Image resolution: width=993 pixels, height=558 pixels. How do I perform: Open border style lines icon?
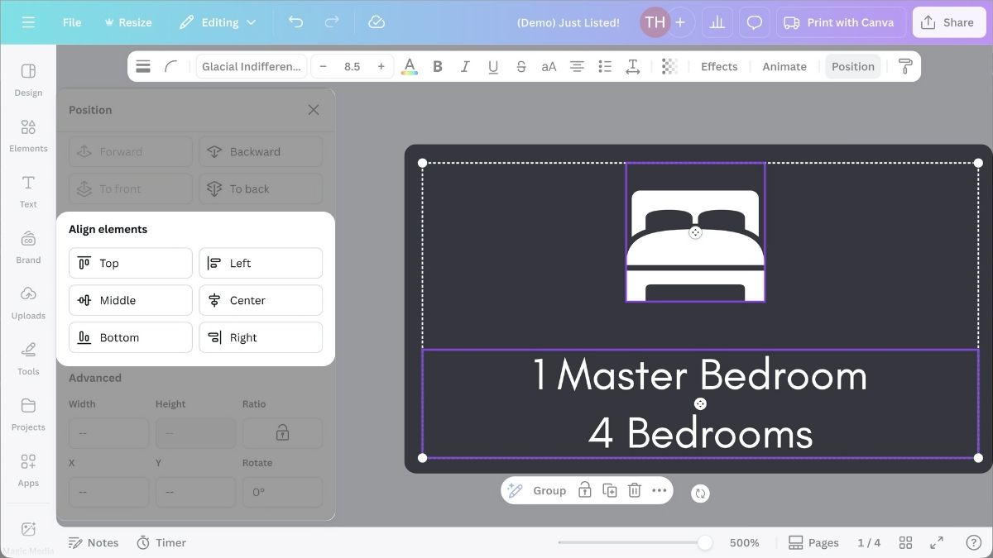[143, 66]
